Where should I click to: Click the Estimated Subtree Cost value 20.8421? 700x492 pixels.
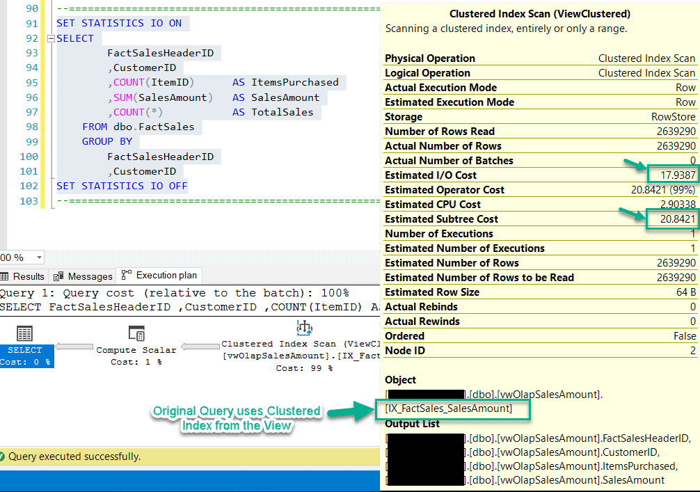pos(678,219)
